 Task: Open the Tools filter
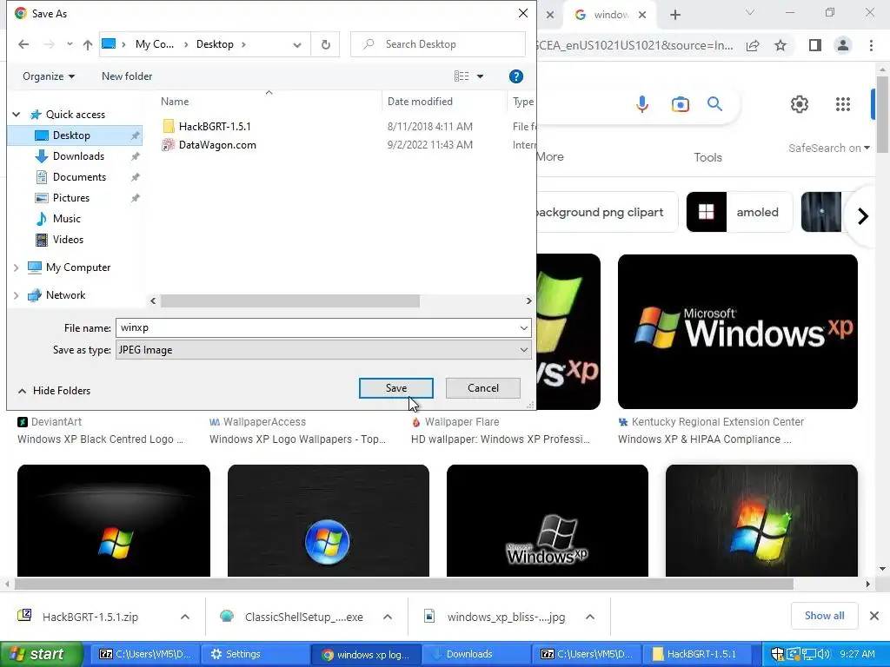(x=707, y=157)
